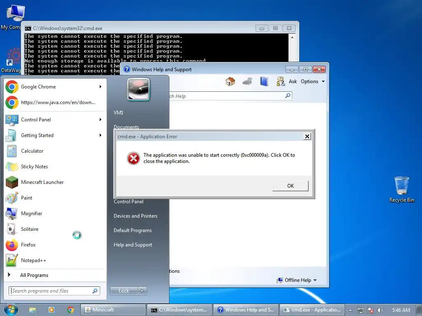Viewport: 422px width, 316px height.
Task: Open VM1 user folder link
Action: click(118, 113)
